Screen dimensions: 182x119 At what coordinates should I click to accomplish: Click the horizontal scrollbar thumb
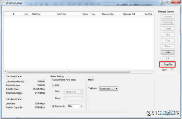[69, 71]
